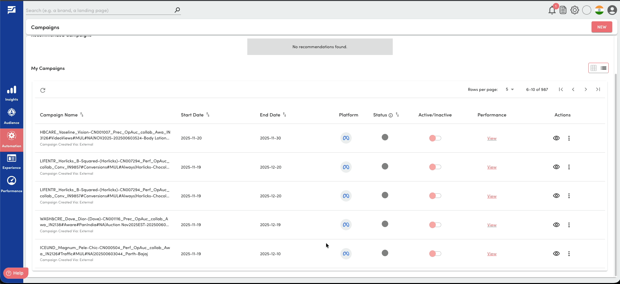Open Audience in sidebar
Image resolution: width=620 pixels, height=284 pixels.
coord(12,116)
